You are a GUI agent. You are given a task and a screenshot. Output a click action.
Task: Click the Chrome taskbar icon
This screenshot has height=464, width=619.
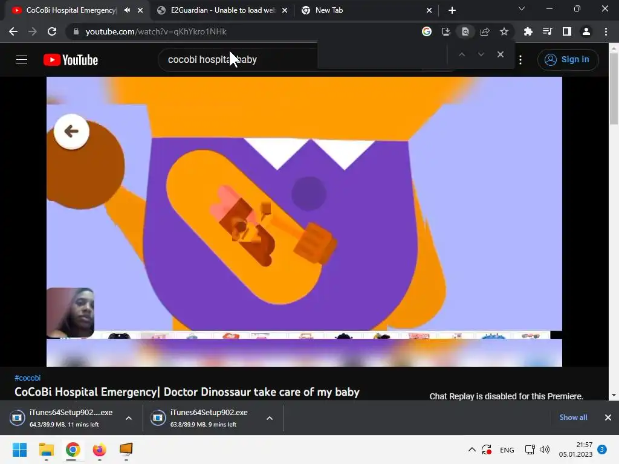pos(73,449)
